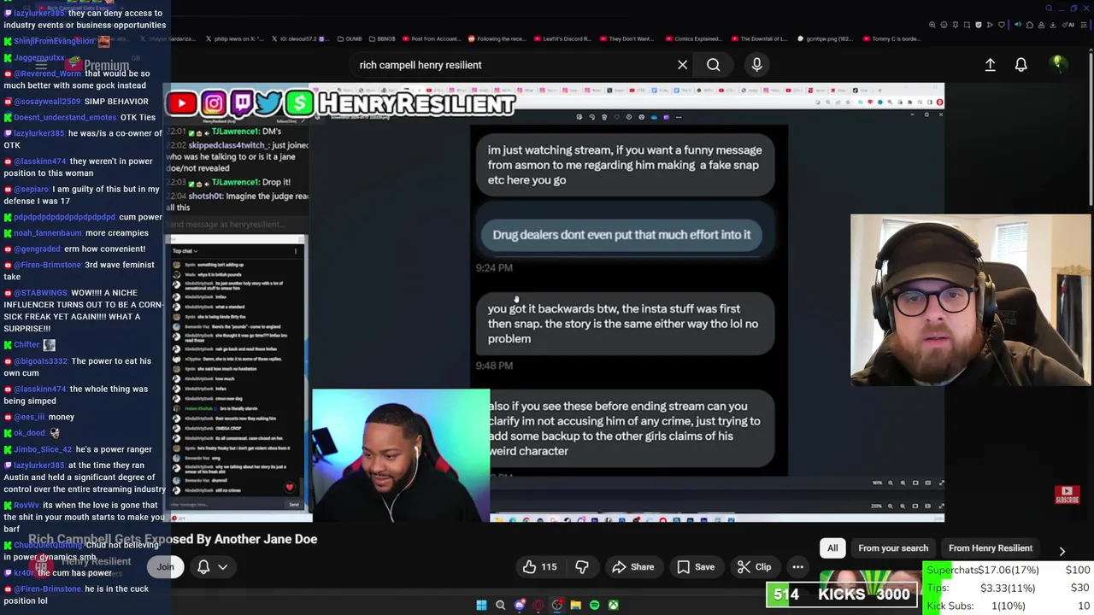Run search with magnifying glass button
Screen dimensions: 1094x615
[x=713, y=65]
